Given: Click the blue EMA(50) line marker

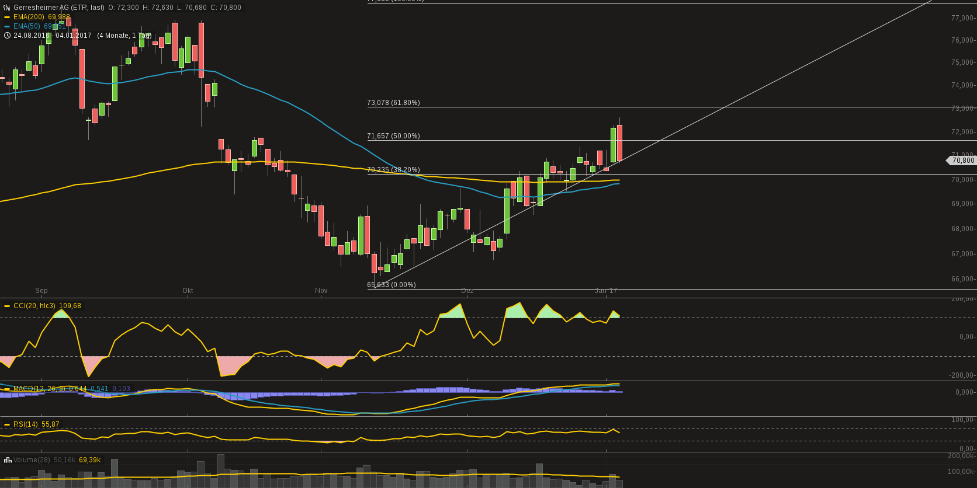Looking at the screenshot, I should pos(7,26).
